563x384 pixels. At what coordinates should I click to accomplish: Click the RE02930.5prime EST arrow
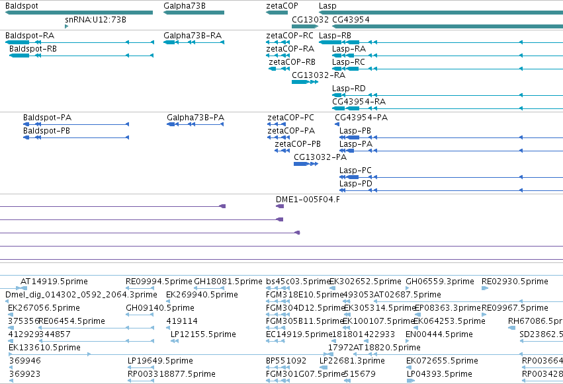[485, 288]
